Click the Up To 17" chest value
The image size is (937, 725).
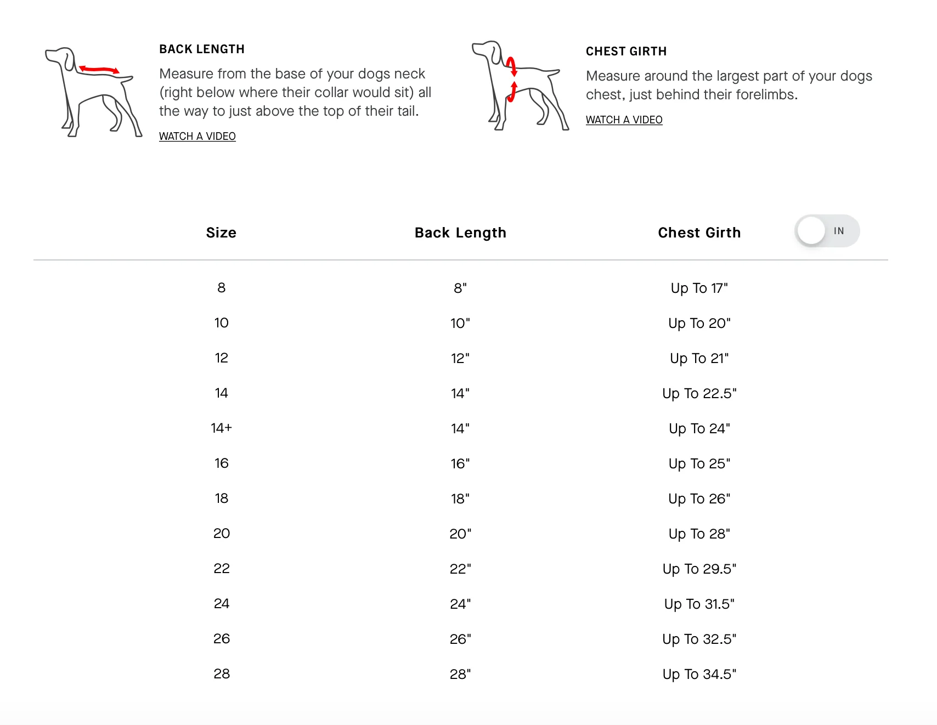pyautogui.click(x=699, y=288)
